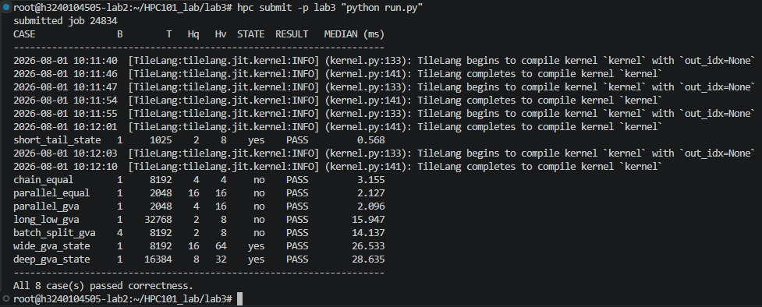Click the timestamp 2026-08-01 10:11:54
This screenshot has width=762, height=307.
(66, 101)
